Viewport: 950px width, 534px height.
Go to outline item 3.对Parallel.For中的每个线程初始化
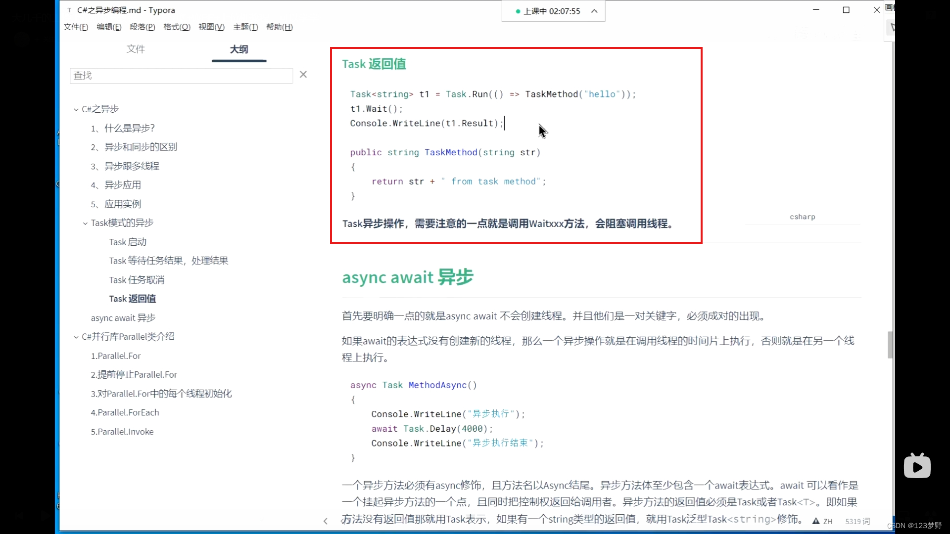pyautogui.click(x=161, y=394)
